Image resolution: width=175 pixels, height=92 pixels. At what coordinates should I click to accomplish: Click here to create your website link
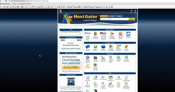point(71,89)
